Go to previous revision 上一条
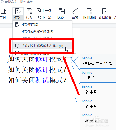 point(44,10)
